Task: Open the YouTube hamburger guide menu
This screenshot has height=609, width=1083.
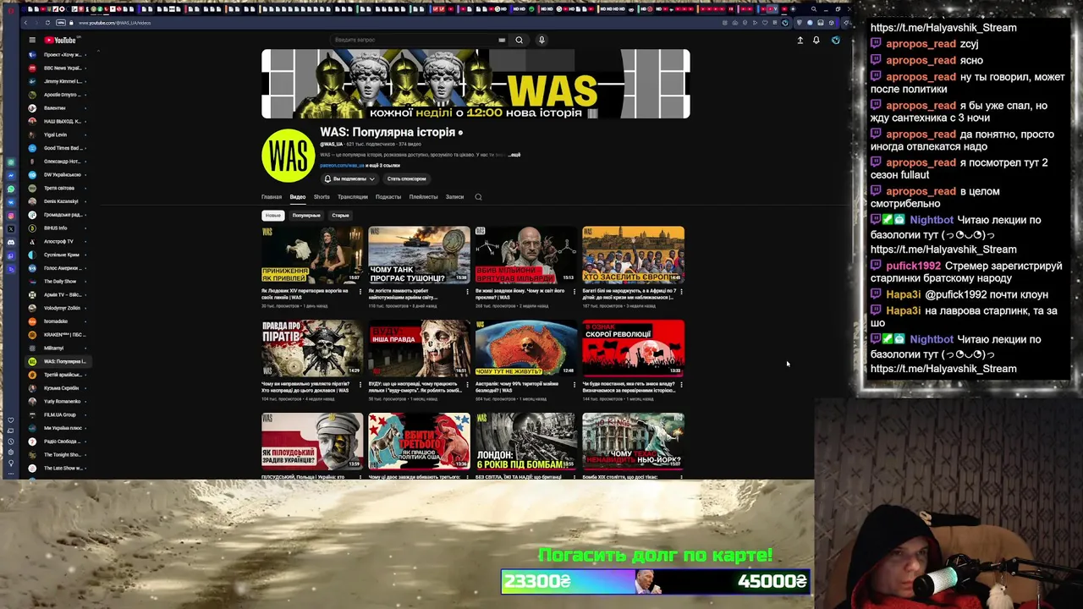Action: tap(32, 40)
